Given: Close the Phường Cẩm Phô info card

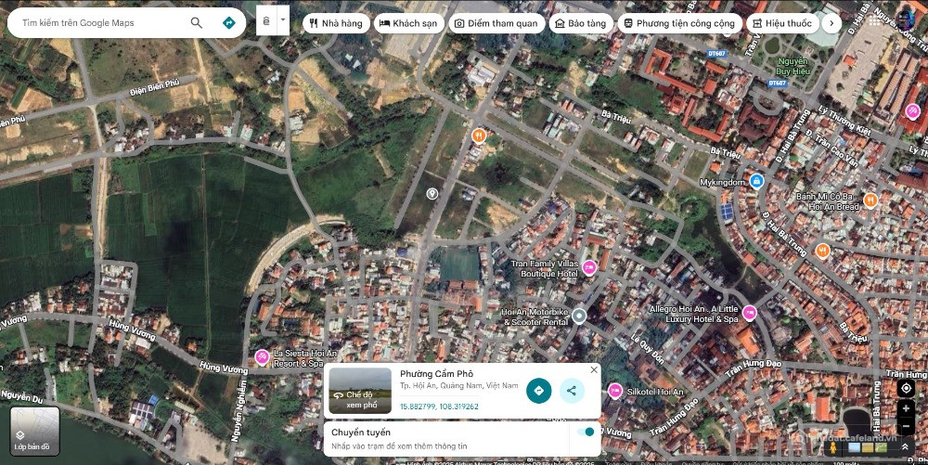Looking at the screenshot, I should 594,369.
